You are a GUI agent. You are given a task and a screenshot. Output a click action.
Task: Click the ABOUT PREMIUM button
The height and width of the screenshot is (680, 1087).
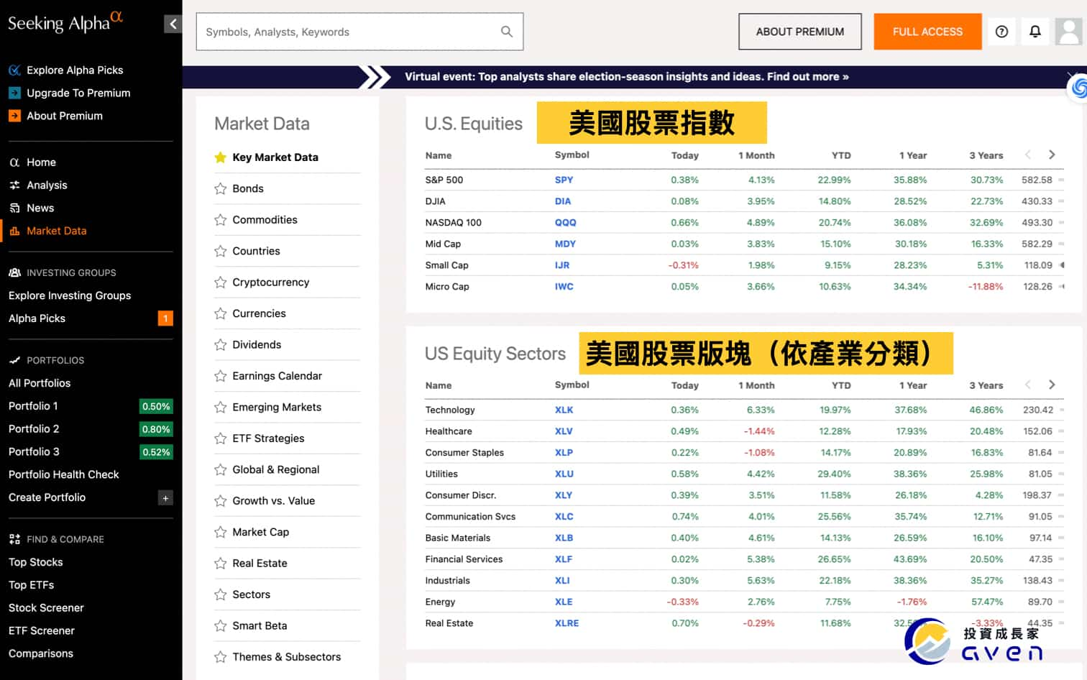tap(799, 32)
